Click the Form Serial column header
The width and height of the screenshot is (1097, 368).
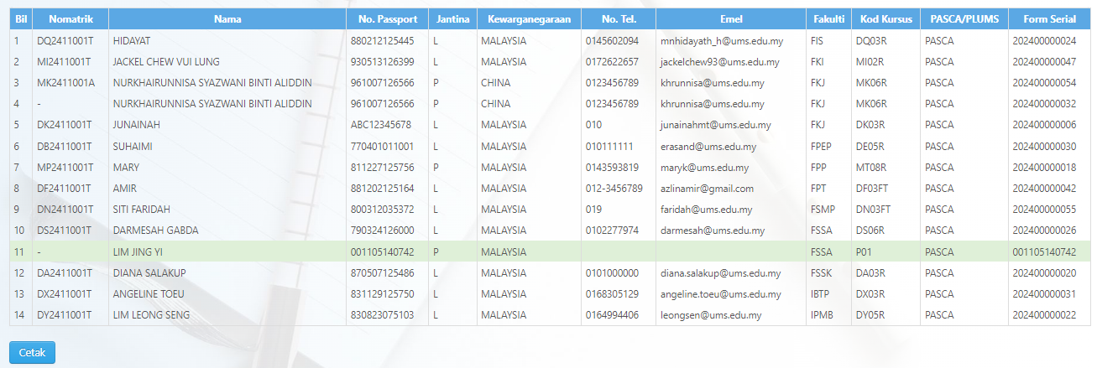pos(1048,19)
